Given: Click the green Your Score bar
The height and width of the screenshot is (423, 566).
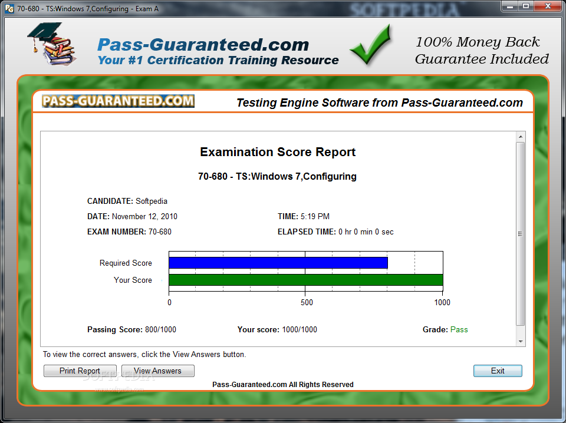Looking at the screenshot, I should [306, 280].
